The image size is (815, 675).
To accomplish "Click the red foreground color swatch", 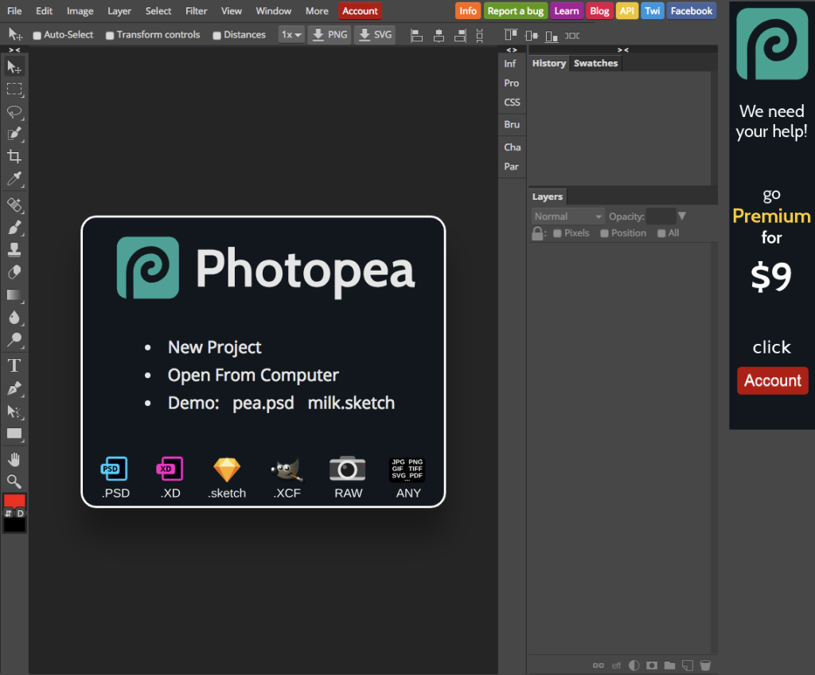I will [14, 501].
